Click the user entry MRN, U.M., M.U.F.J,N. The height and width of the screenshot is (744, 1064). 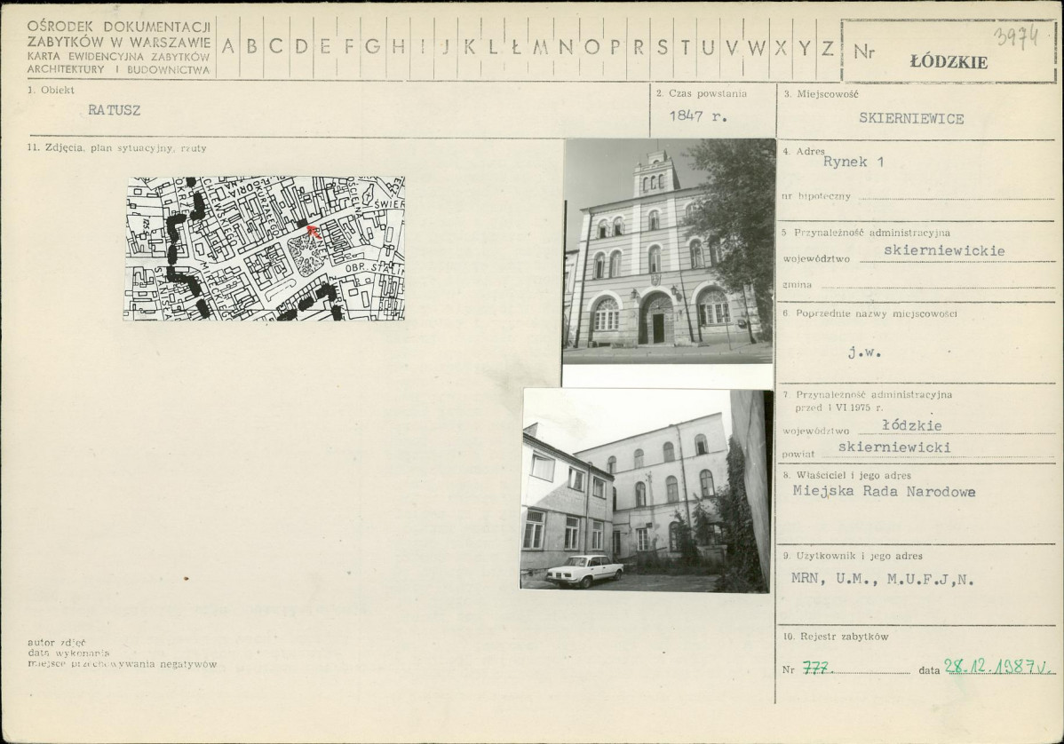click(x=882, y=580)
